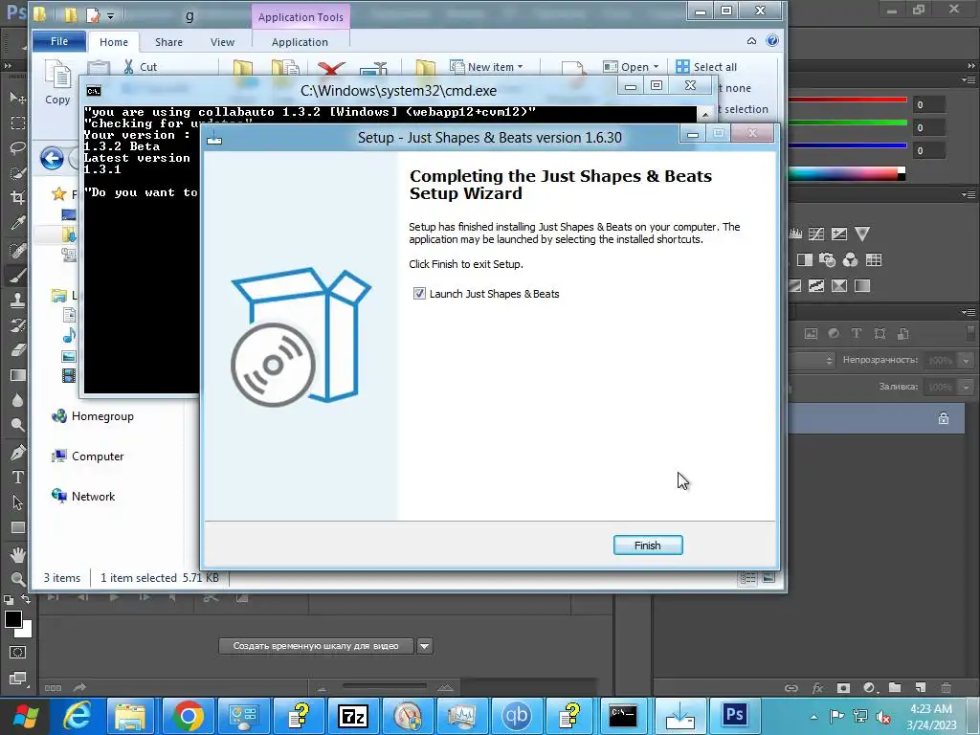Open the Opacity (Непрозрачность) dropdown
Screen dimensions: 980x735
[x=967, y=361]
